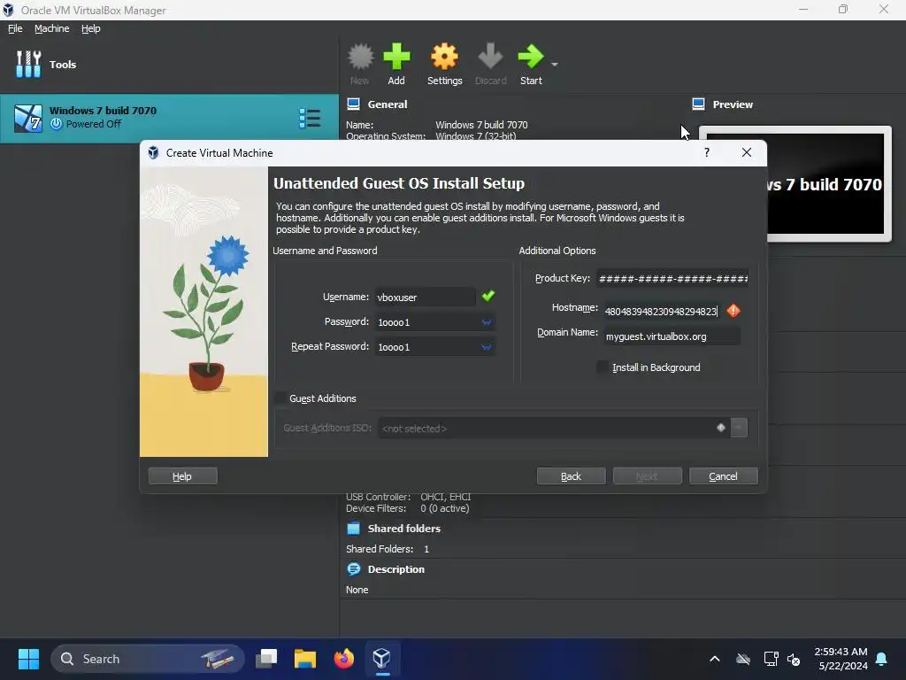Close the Create Virtual Machine dialog
Viewport: 906px width, 680px height.
[747, 152]
